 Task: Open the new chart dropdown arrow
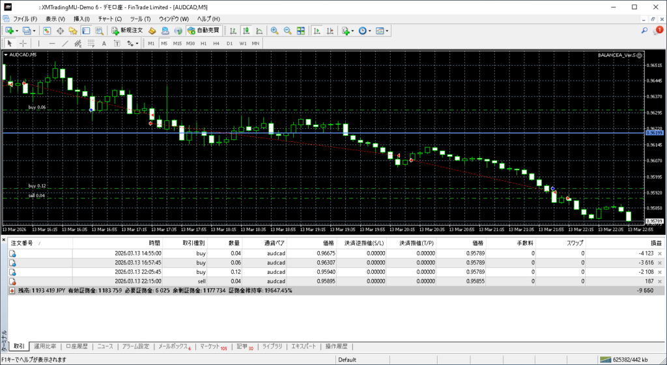(18, 31)
